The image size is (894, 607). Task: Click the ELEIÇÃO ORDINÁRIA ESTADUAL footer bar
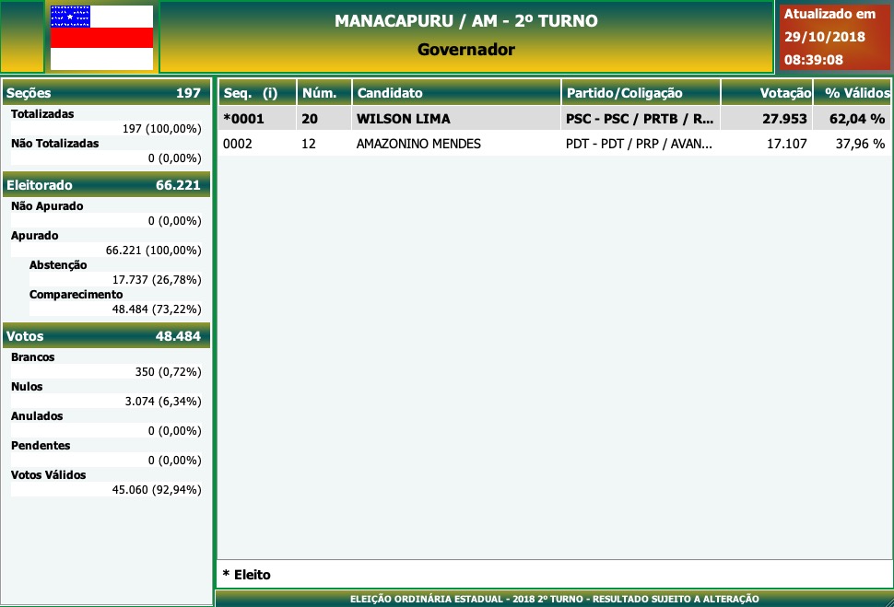[x=553, y=598]
